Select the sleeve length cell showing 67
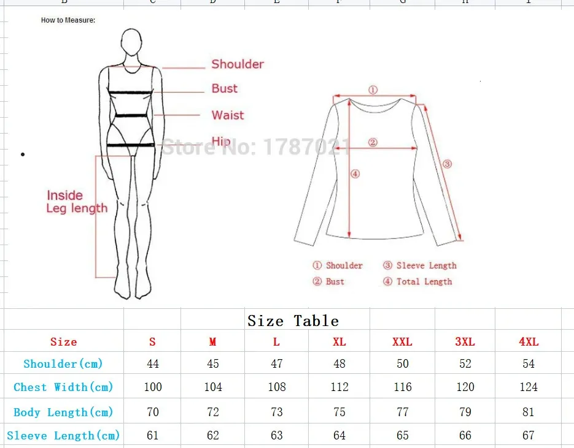 click(529, 436)
